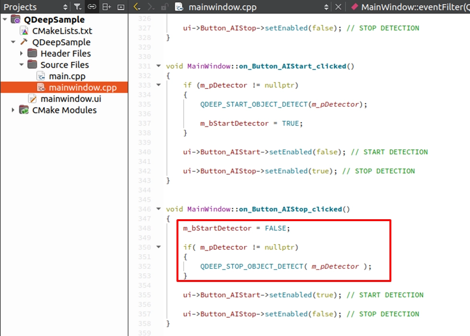Viewport: 470px width, 336px height.
Task: Click on_Button_AIStart_clicked function name
Action: pos(293,66)
